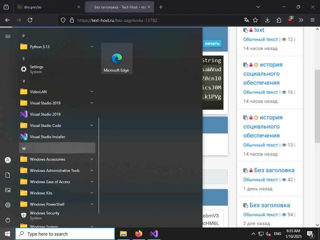Launch Visual Studio 2019 app entry
Image resolution: width=320 pixels, height=240 pixels.
click(x=57, y=114)
